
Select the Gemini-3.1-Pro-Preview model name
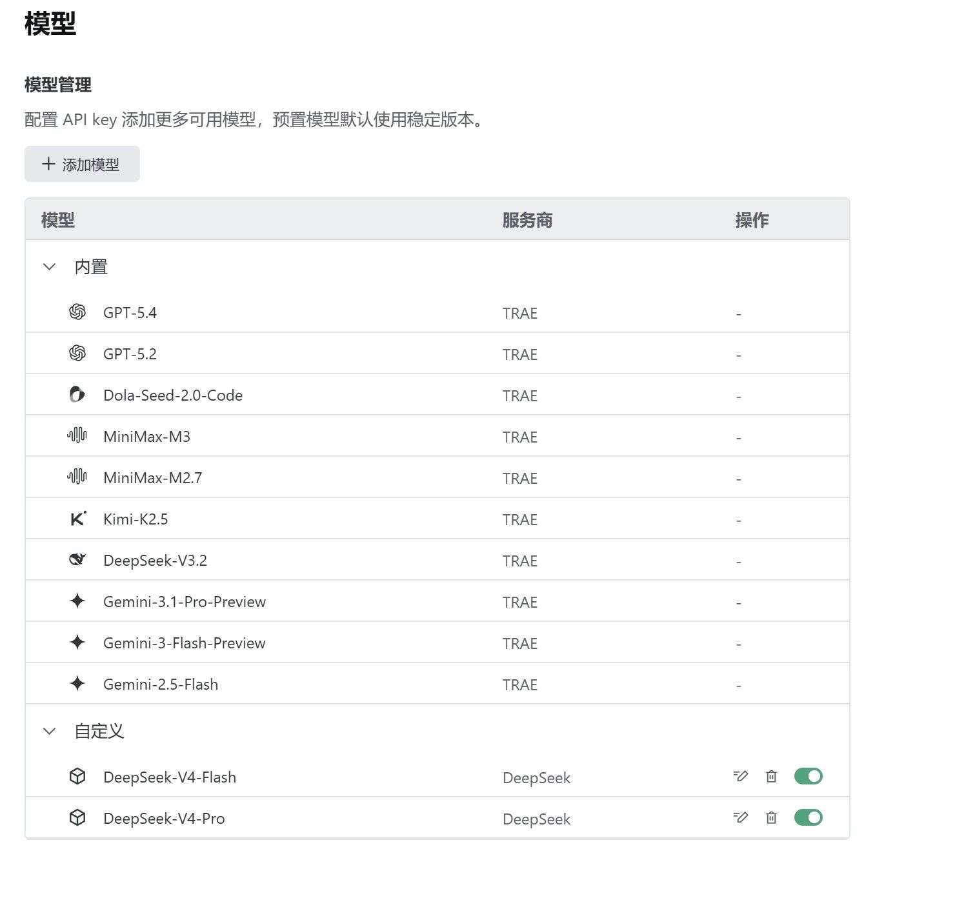click(185, 602)
